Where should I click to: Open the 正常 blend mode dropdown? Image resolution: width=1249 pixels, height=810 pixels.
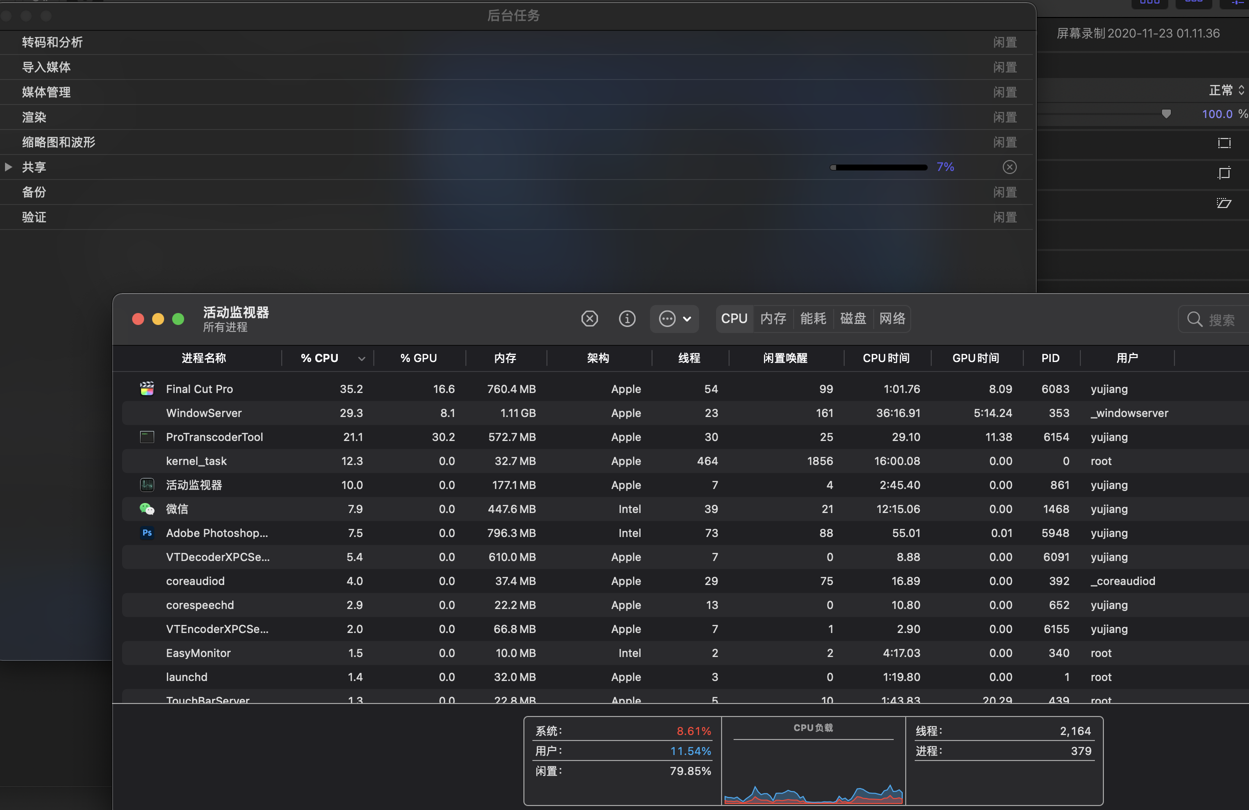[1226, 90]
